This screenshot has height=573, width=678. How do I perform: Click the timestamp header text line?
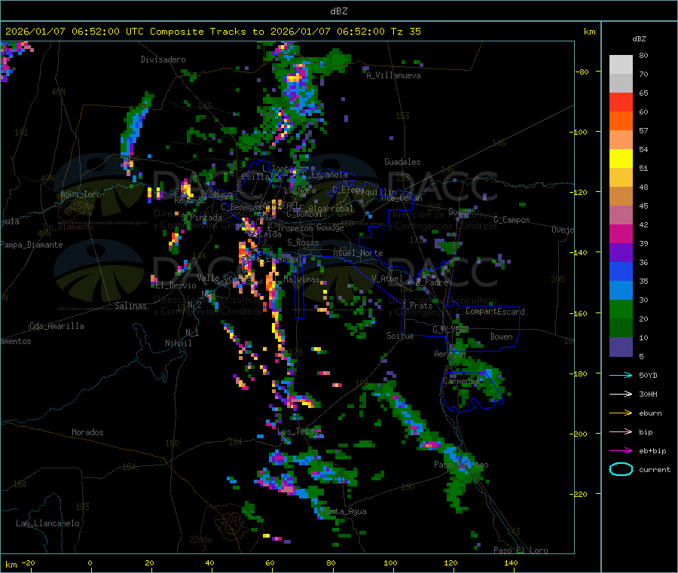[213, 32]
